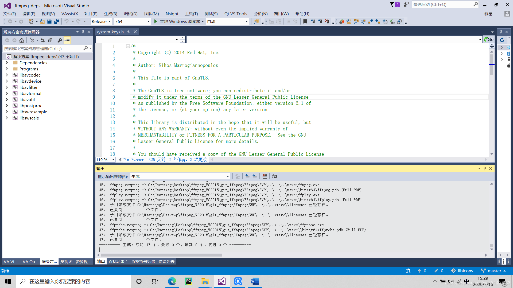This screenshot has height=288, width=513.
Task: Click libiconv repository in status bar
Action: pos(462,271)
